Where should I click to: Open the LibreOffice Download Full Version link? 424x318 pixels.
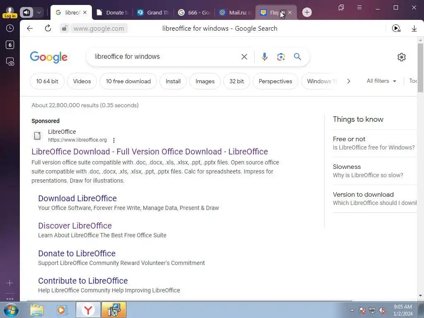[149, 152]
